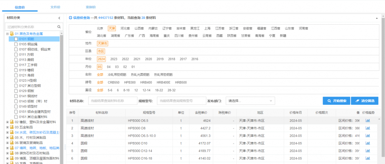Filter by diameter 12-14
The height and width of the screenshot is (164, 385).
(146, 90)
